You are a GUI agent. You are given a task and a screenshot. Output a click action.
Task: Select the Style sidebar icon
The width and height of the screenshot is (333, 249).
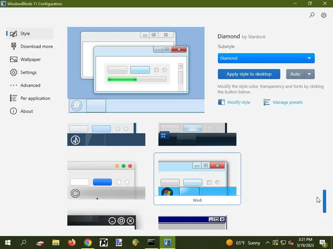click(13, 34)
